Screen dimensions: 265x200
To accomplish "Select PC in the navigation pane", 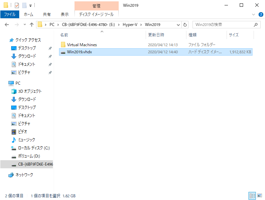I will click(18, 83).
